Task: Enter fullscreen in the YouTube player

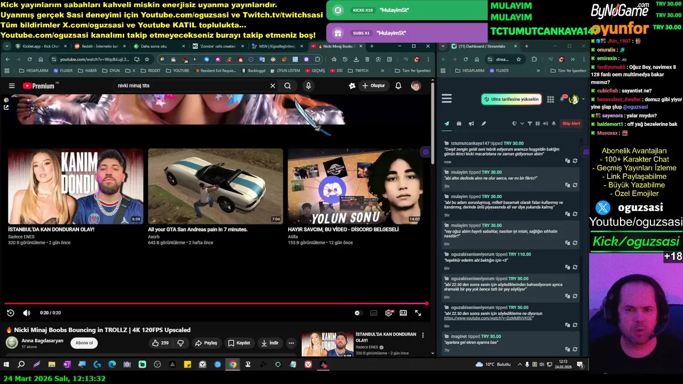Action: point(418,313)
